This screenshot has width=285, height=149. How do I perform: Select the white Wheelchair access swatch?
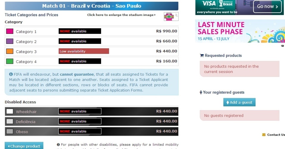point(10,111)
